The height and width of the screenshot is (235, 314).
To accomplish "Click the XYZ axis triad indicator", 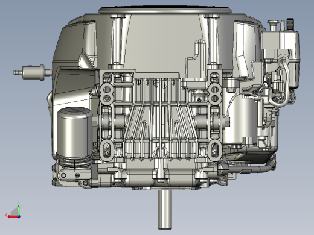I will (13, 210).
